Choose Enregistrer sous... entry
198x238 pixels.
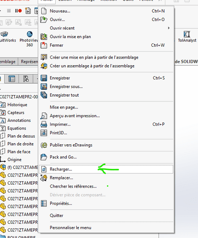106,87
